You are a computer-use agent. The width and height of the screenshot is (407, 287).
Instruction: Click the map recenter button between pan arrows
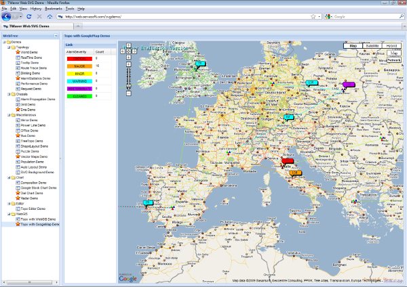click(x=128, y=51)
